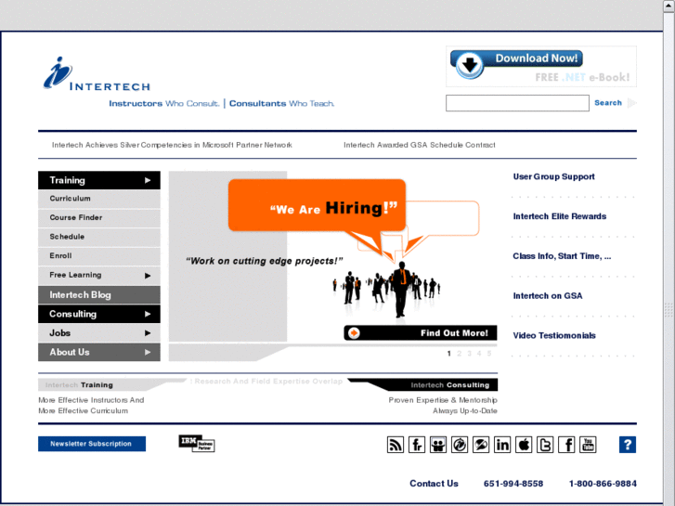Click the Intertech Consulting tab header
The width and height of the screenshot is (675, 506).
tap(450, 385)
